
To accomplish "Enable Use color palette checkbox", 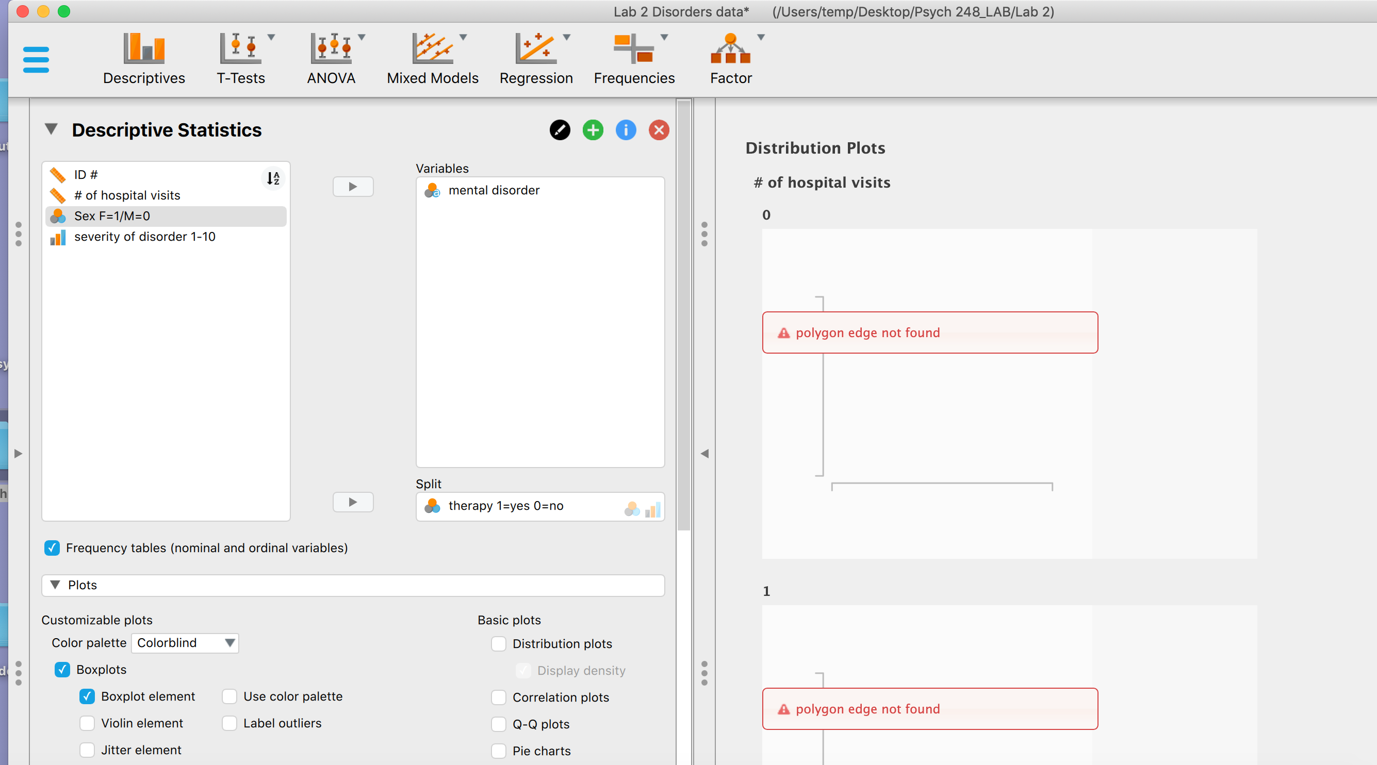I will (x=229, y=696).
